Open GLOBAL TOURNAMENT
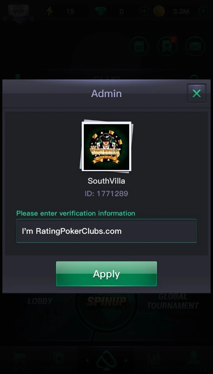 tap(173, 301)
